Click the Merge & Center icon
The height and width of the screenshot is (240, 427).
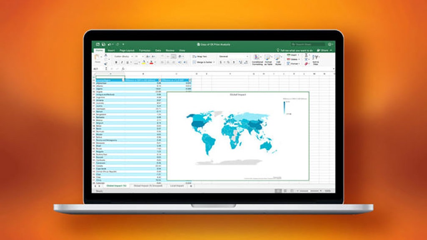201,62
